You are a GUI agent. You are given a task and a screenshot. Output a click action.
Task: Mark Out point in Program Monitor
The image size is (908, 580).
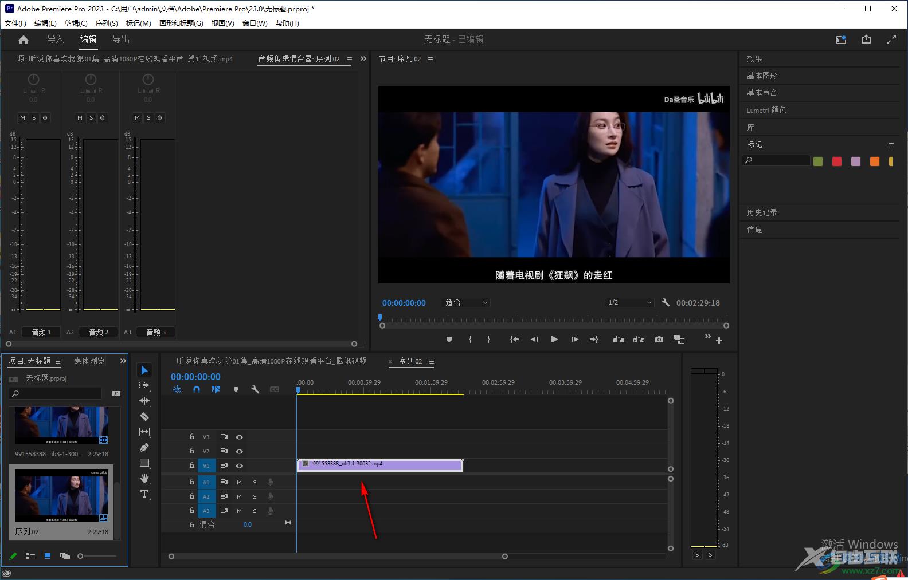click(x=488, y=340)
